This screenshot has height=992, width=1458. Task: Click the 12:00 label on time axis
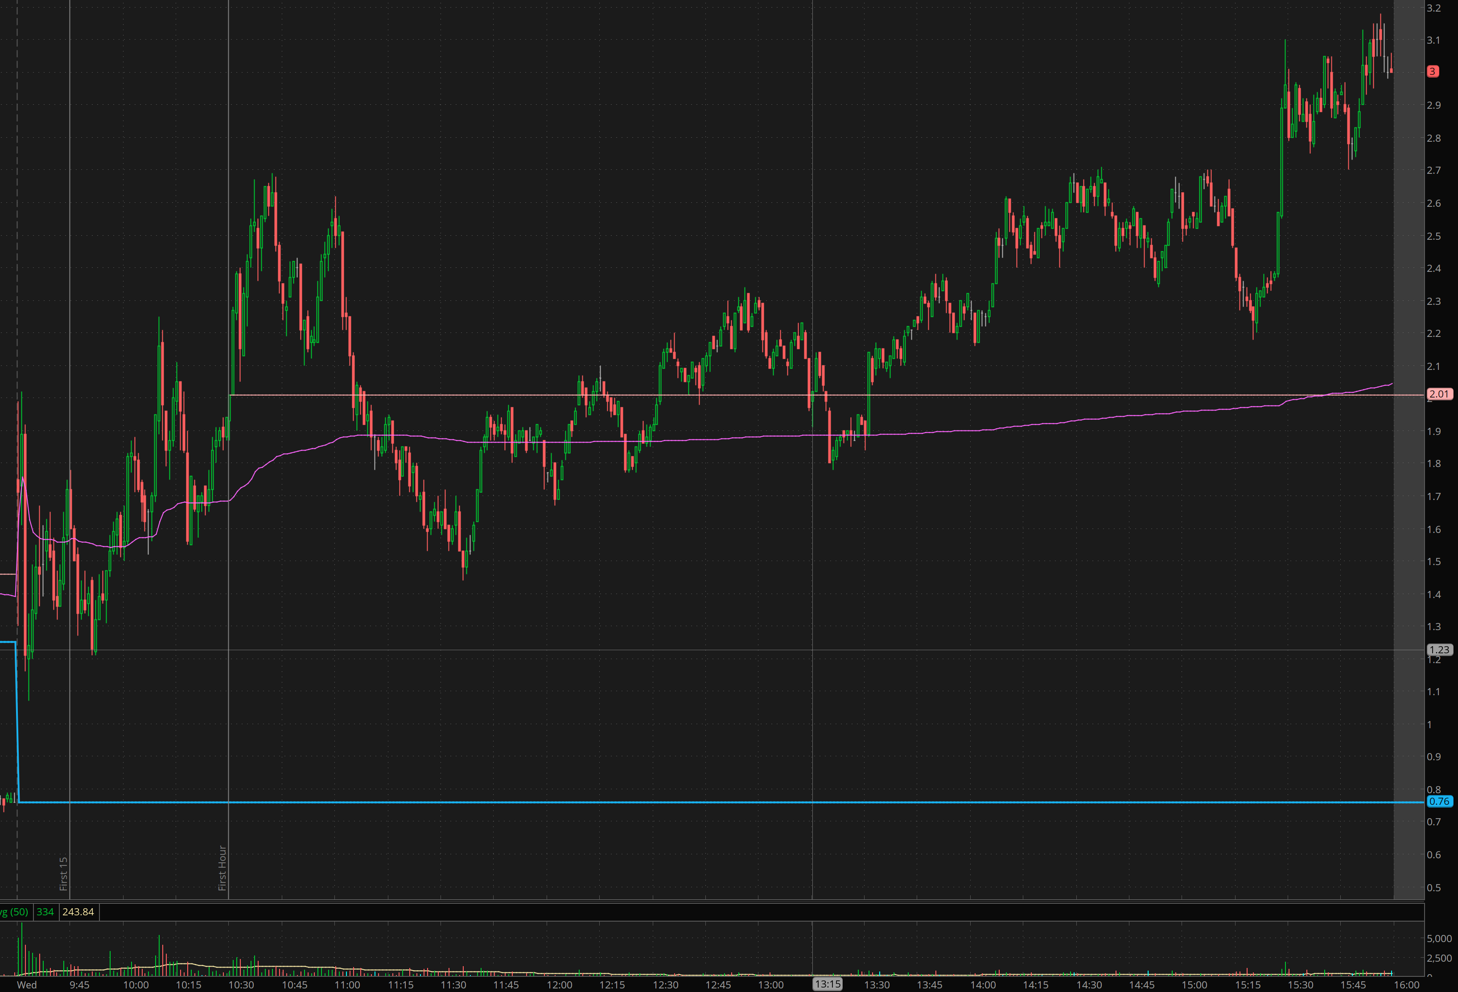(559, 984)
